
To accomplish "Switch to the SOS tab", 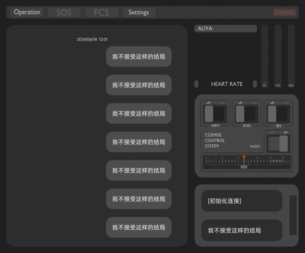I will tap(64, 12).
